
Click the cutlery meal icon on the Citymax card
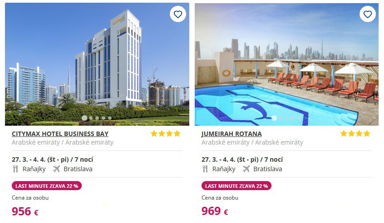click(15, 169)
